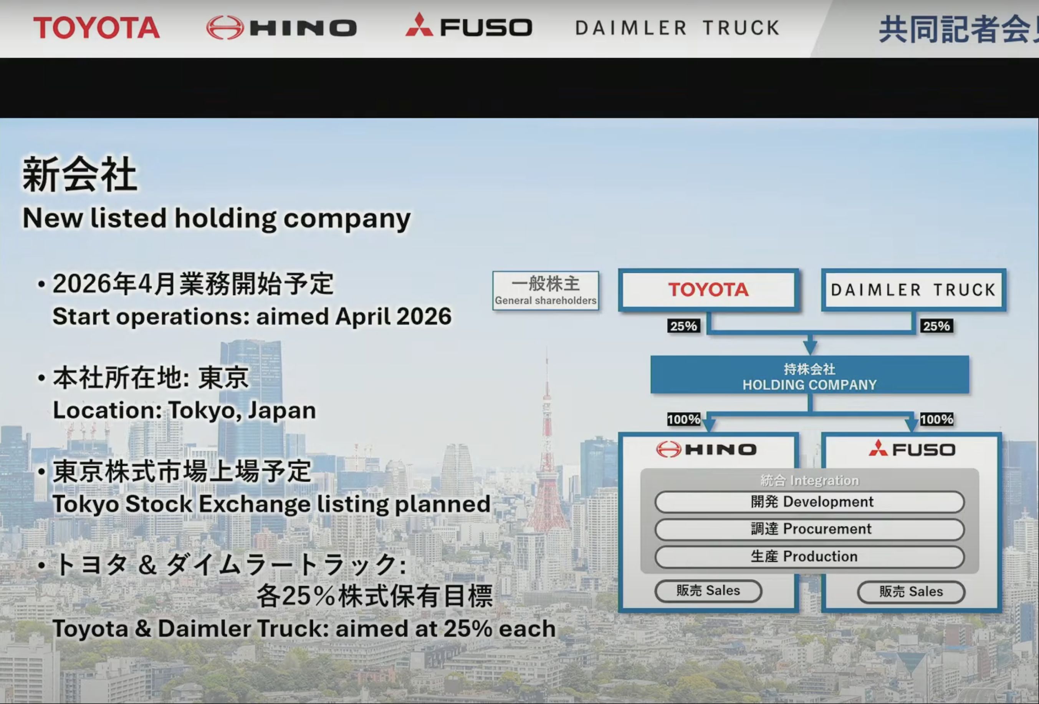Click the DAIMLER TRUCK box in the diagram
Screen dimensions: 1039x704
(913, 290)
